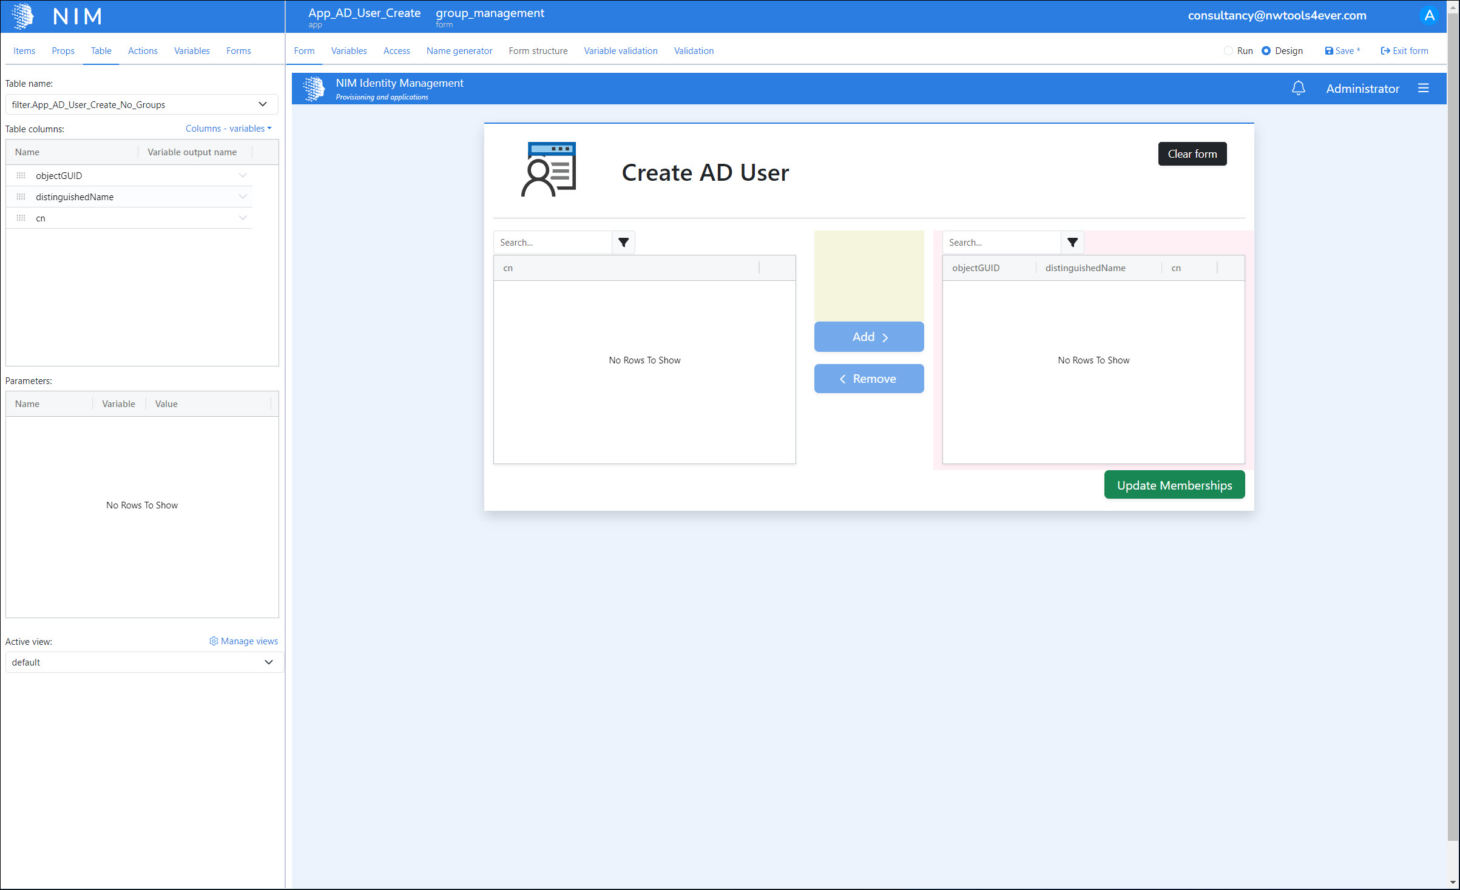Click the drag handle for objectGUID column
Screen dimensions: 1460x890
click(x=21, y=176)
